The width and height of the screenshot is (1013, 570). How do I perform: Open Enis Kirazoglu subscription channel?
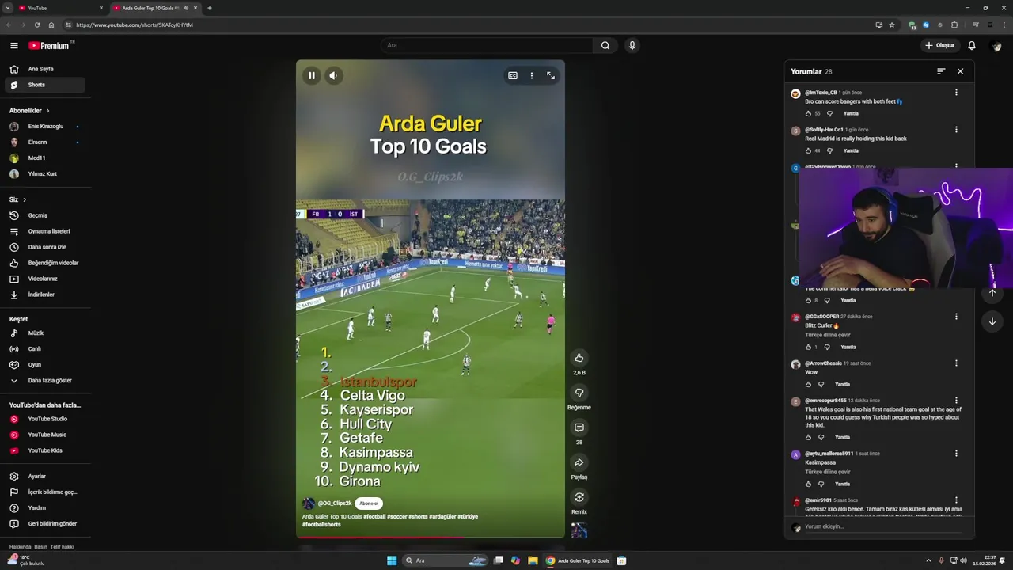46,127
